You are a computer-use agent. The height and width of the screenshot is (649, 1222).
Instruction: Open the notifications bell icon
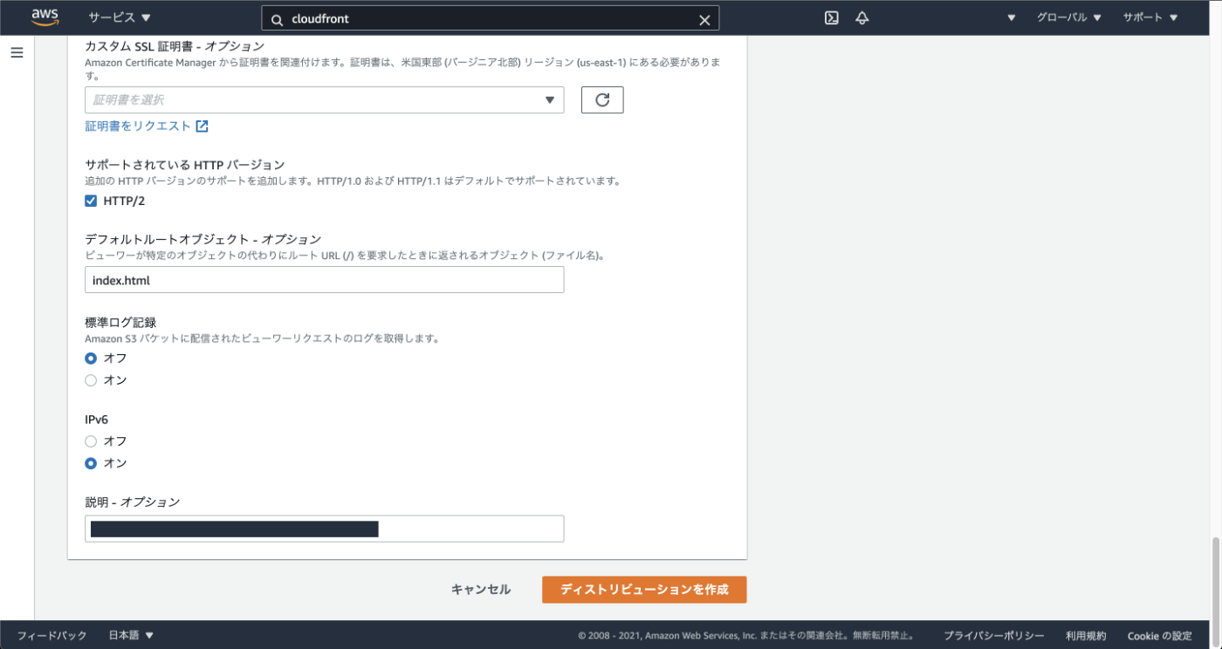coord(862,17)
